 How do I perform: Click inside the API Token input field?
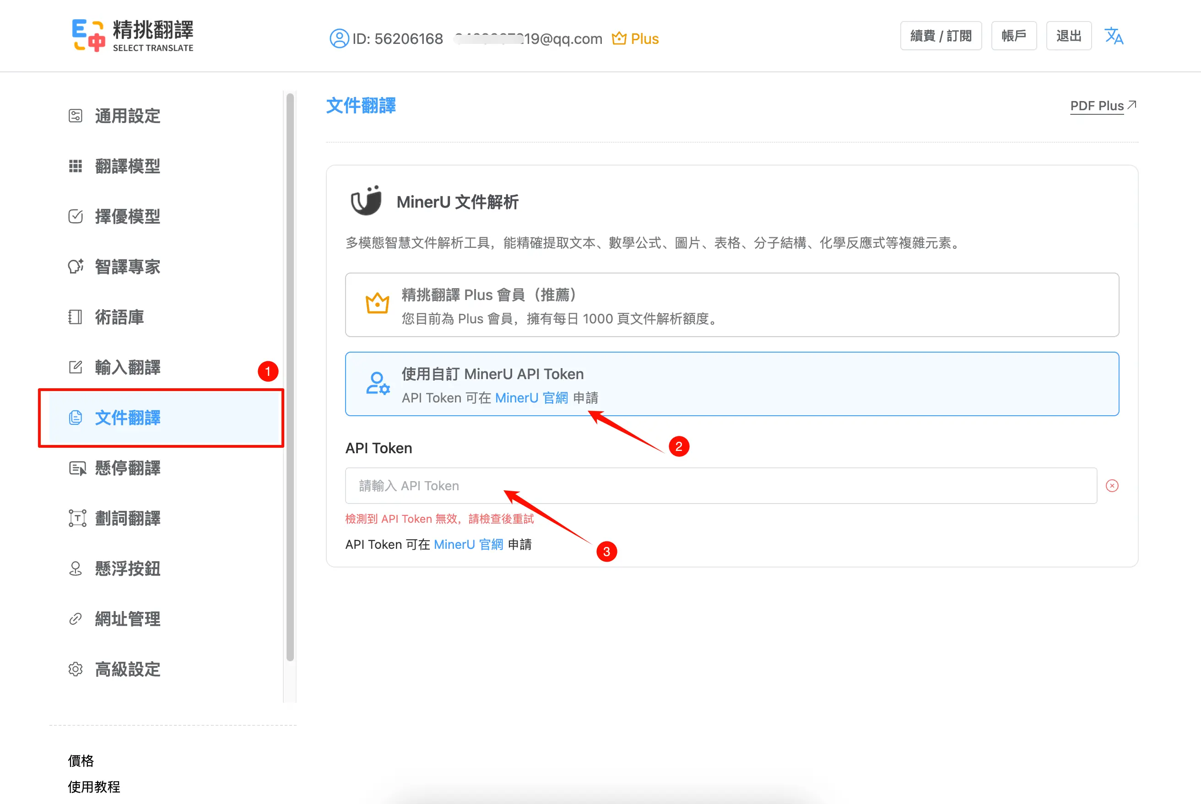pos(718,486)
